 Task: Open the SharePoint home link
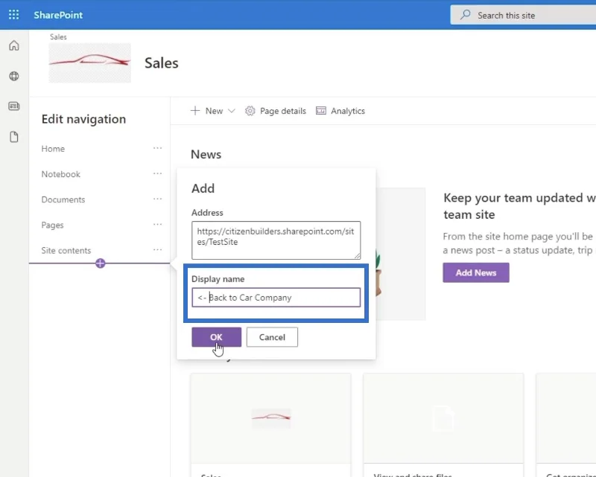tap(58, 15)
